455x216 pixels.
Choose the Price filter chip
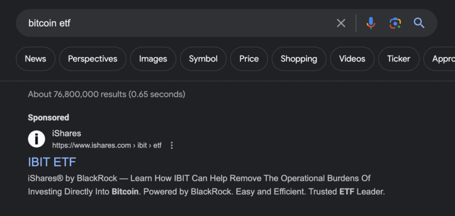[249, 59]
